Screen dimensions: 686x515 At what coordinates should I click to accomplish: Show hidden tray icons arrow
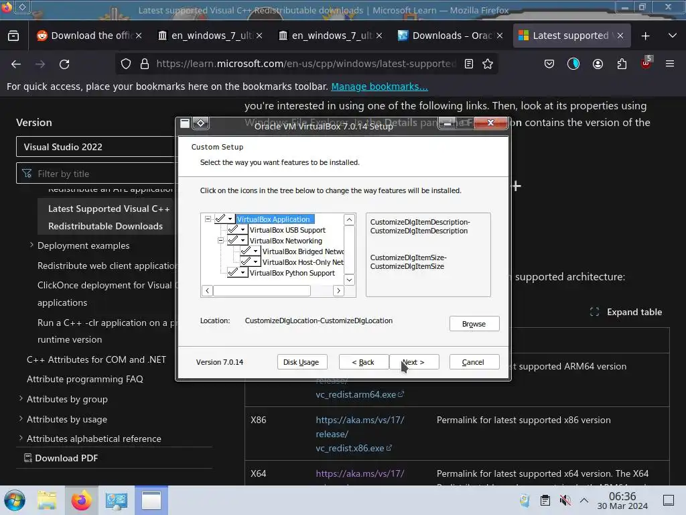[x=584, y=500]
